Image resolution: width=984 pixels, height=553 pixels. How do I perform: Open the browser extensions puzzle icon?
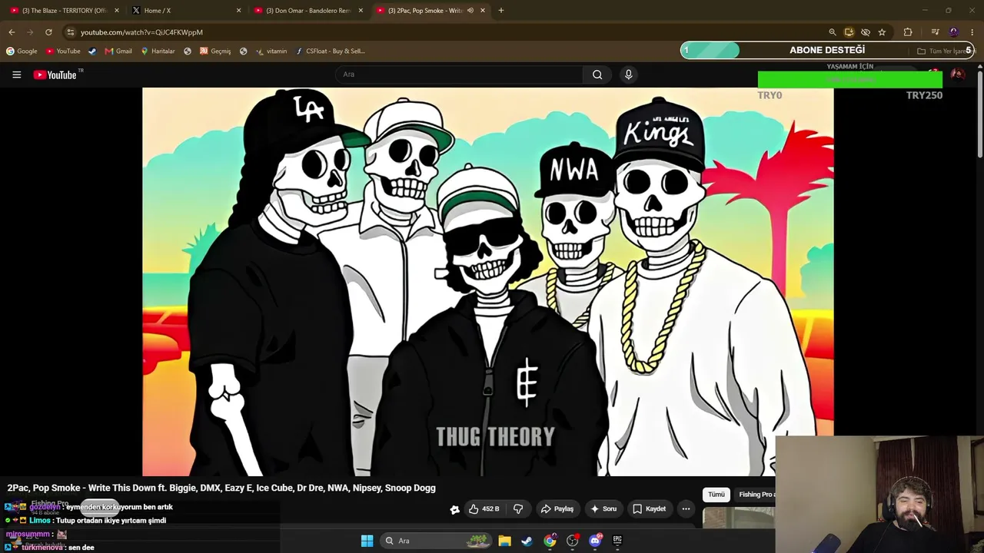[x=908, y=32]
